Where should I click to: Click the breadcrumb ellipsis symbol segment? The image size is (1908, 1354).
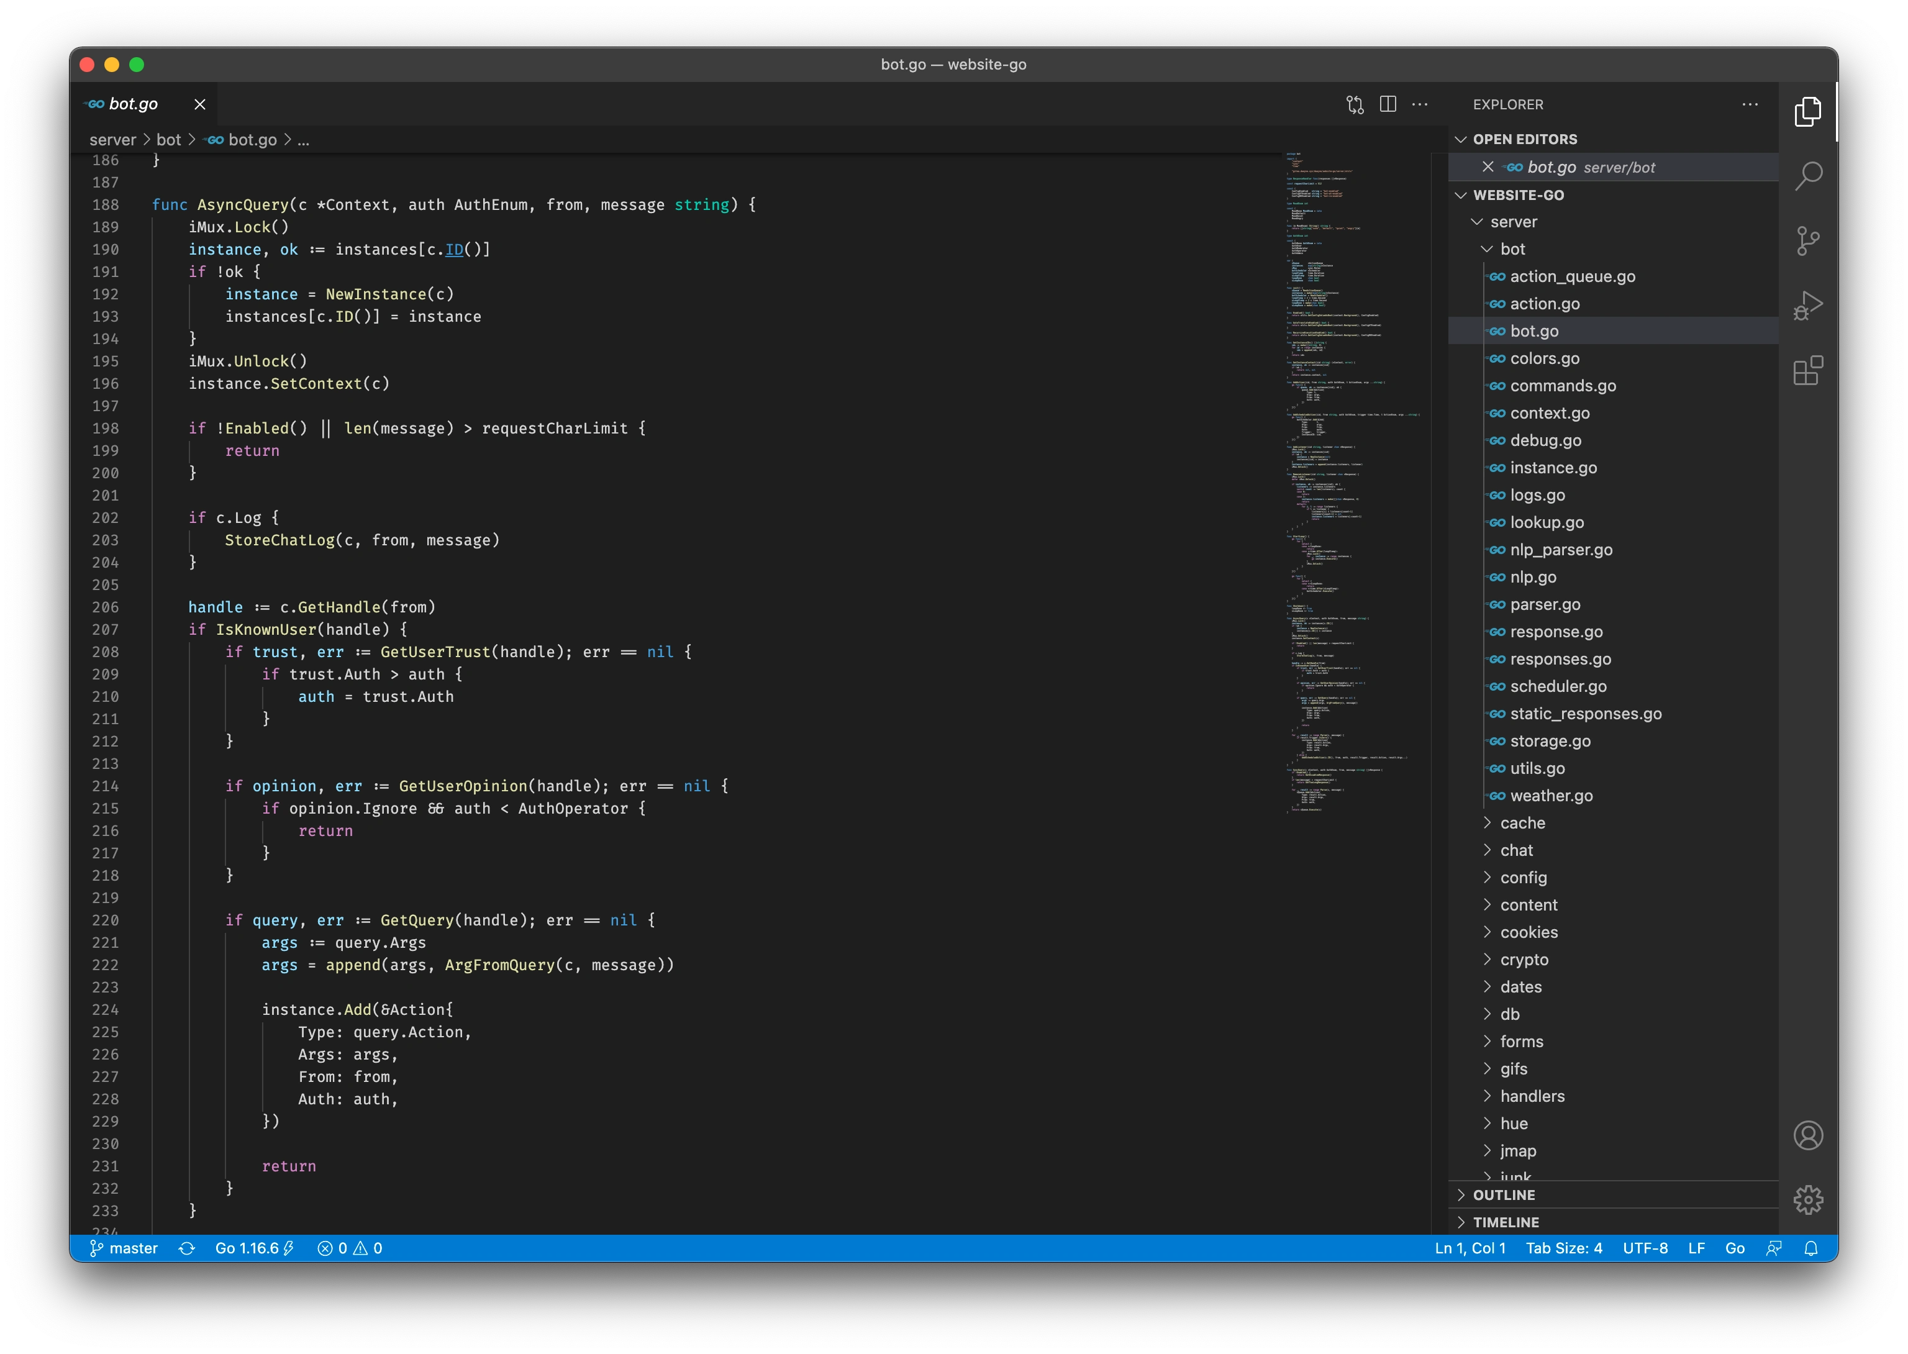[x=304, y=140]
